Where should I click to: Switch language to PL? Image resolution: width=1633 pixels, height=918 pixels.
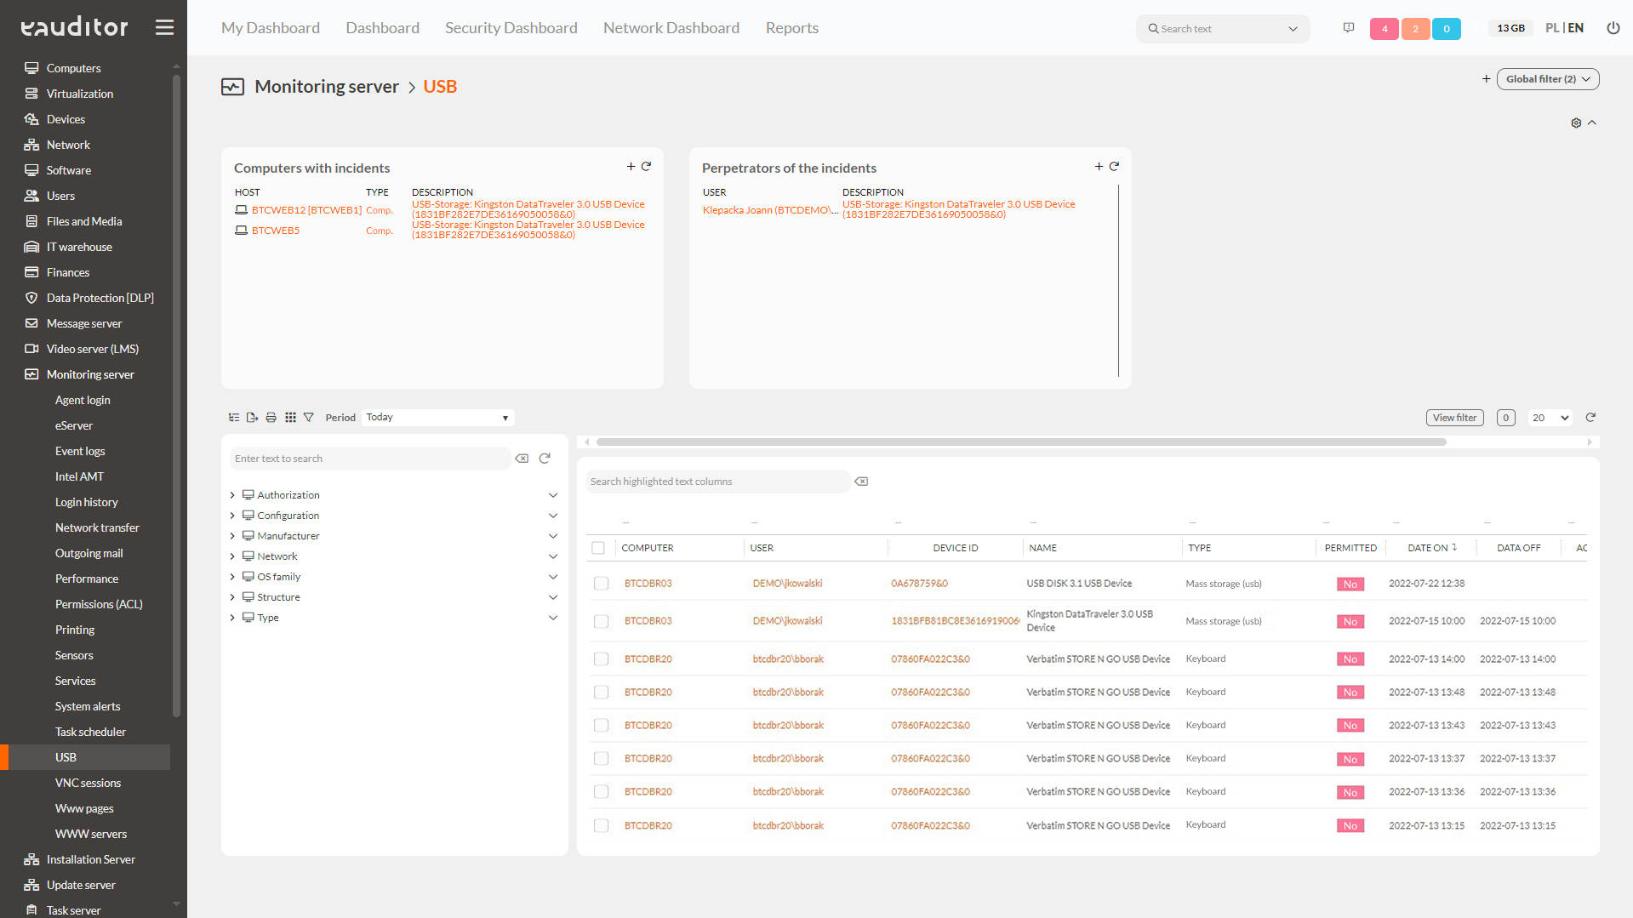click(x=1552, y=28)
